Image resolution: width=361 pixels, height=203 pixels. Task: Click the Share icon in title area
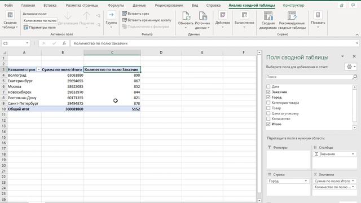342,5
